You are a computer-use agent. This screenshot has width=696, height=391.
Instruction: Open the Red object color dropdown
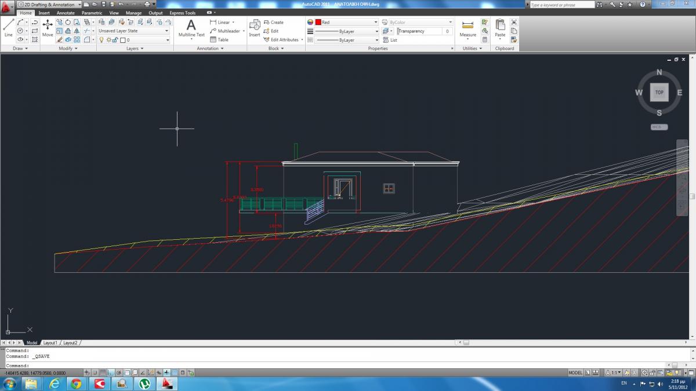tap(342, 22)
